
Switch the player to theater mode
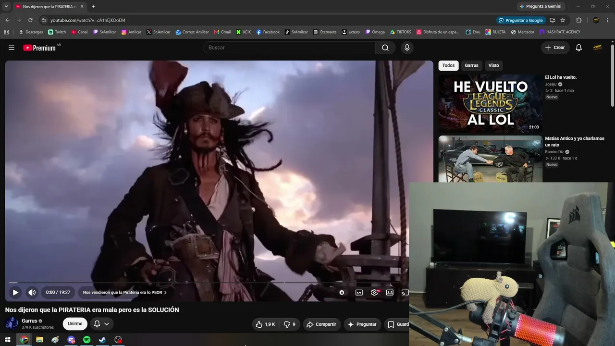[x=390, y=292]
